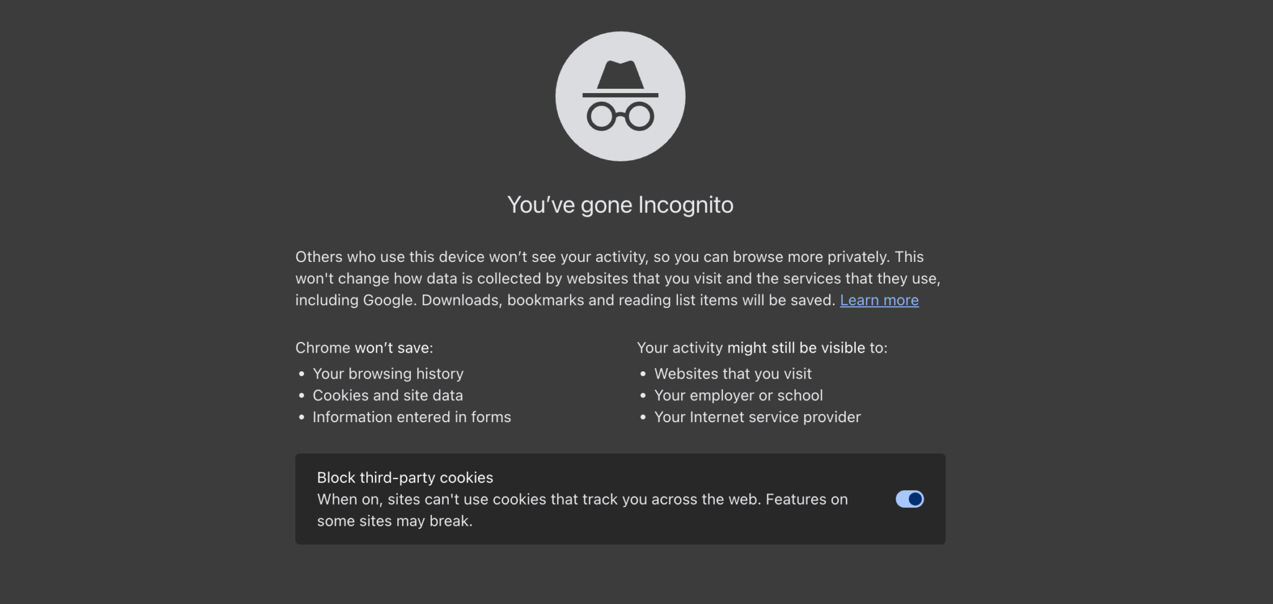Click the hat shape in Incognito logo

[620, 76]
